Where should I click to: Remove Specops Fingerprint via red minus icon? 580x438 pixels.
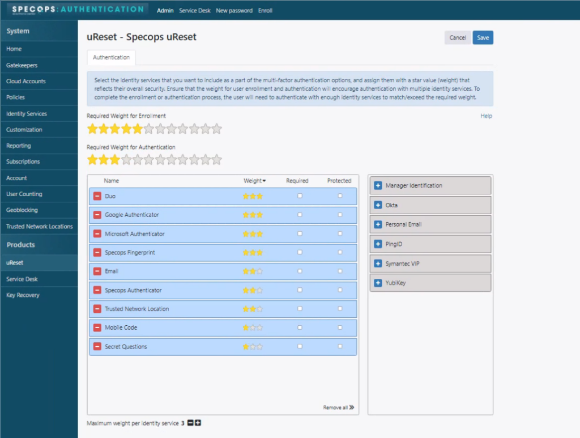pos(97,253)
